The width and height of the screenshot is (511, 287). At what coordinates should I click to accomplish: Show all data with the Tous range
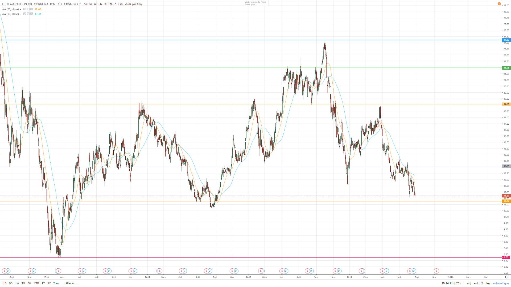[56, 284]
